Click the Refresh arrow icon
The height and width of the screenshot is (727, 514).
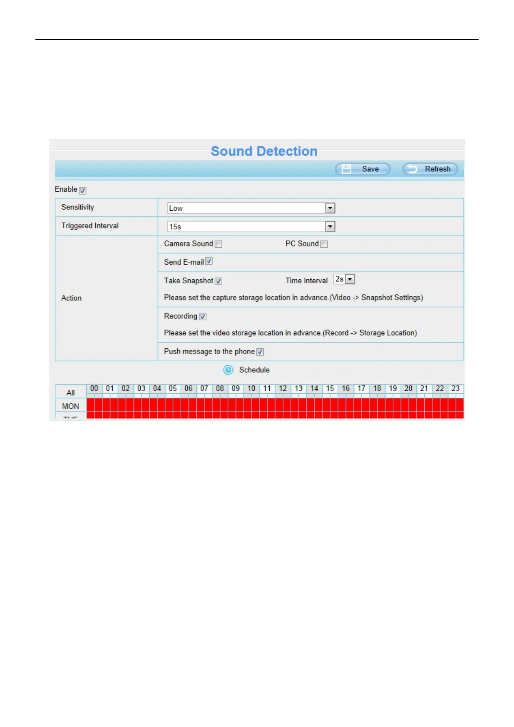pyautogui.click(x=413, y=169)
